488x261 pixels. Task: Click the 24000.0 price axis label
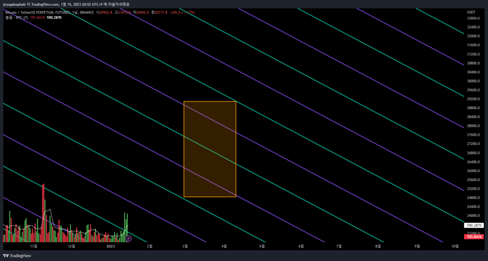(x=473, y=216)
